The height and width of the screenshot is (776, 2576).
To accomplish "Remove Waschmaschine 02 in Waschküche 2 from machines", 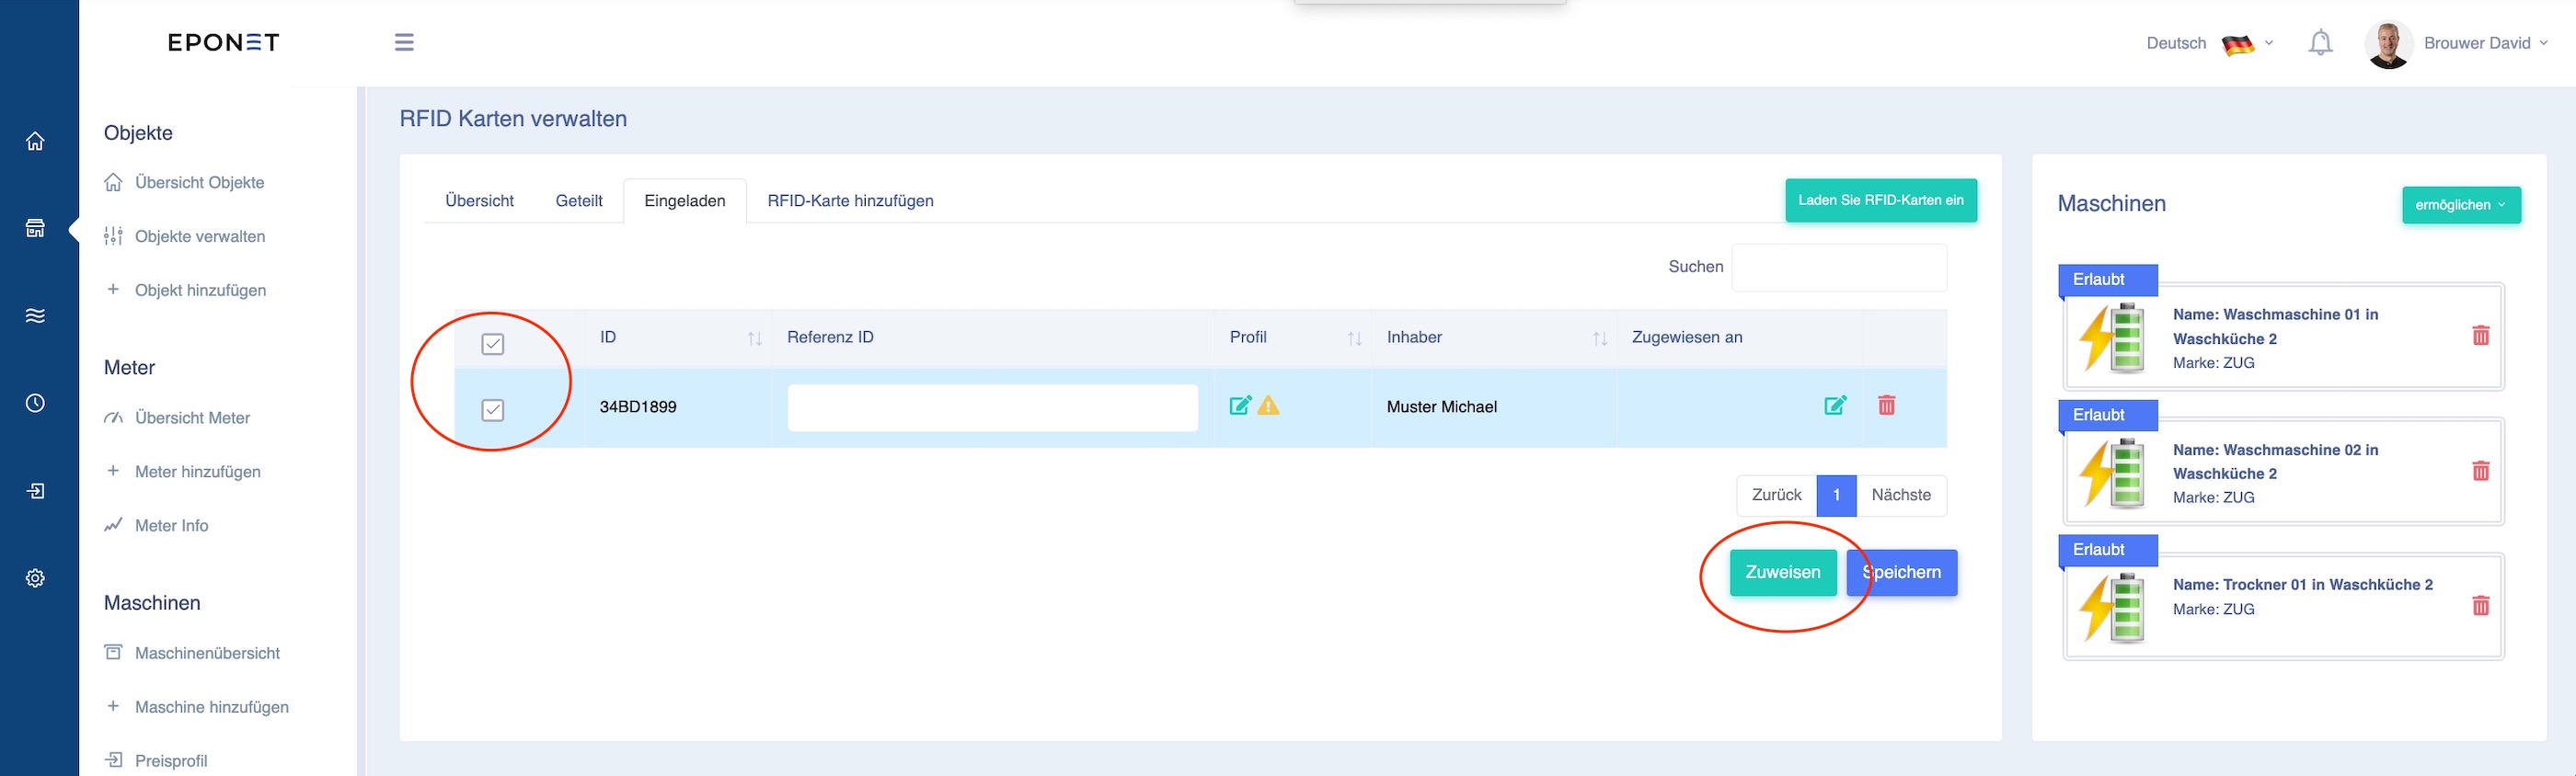I will tap(2480, 470).
